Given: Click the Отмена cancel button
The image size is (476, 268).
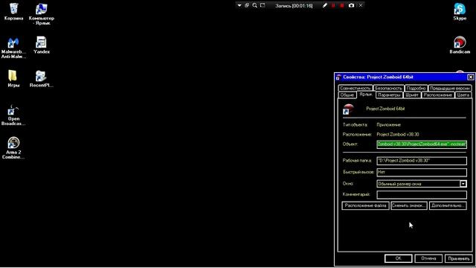Looking at the screenshot, I should [x=428, y=258].
